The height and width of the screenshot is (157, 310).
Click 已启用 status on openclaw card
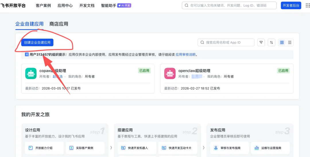(x=283, y=70)
